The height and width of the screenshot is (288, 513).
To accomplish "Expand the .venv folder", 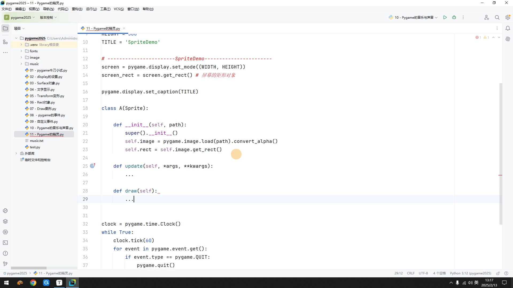I will click(x=21, y=45).
